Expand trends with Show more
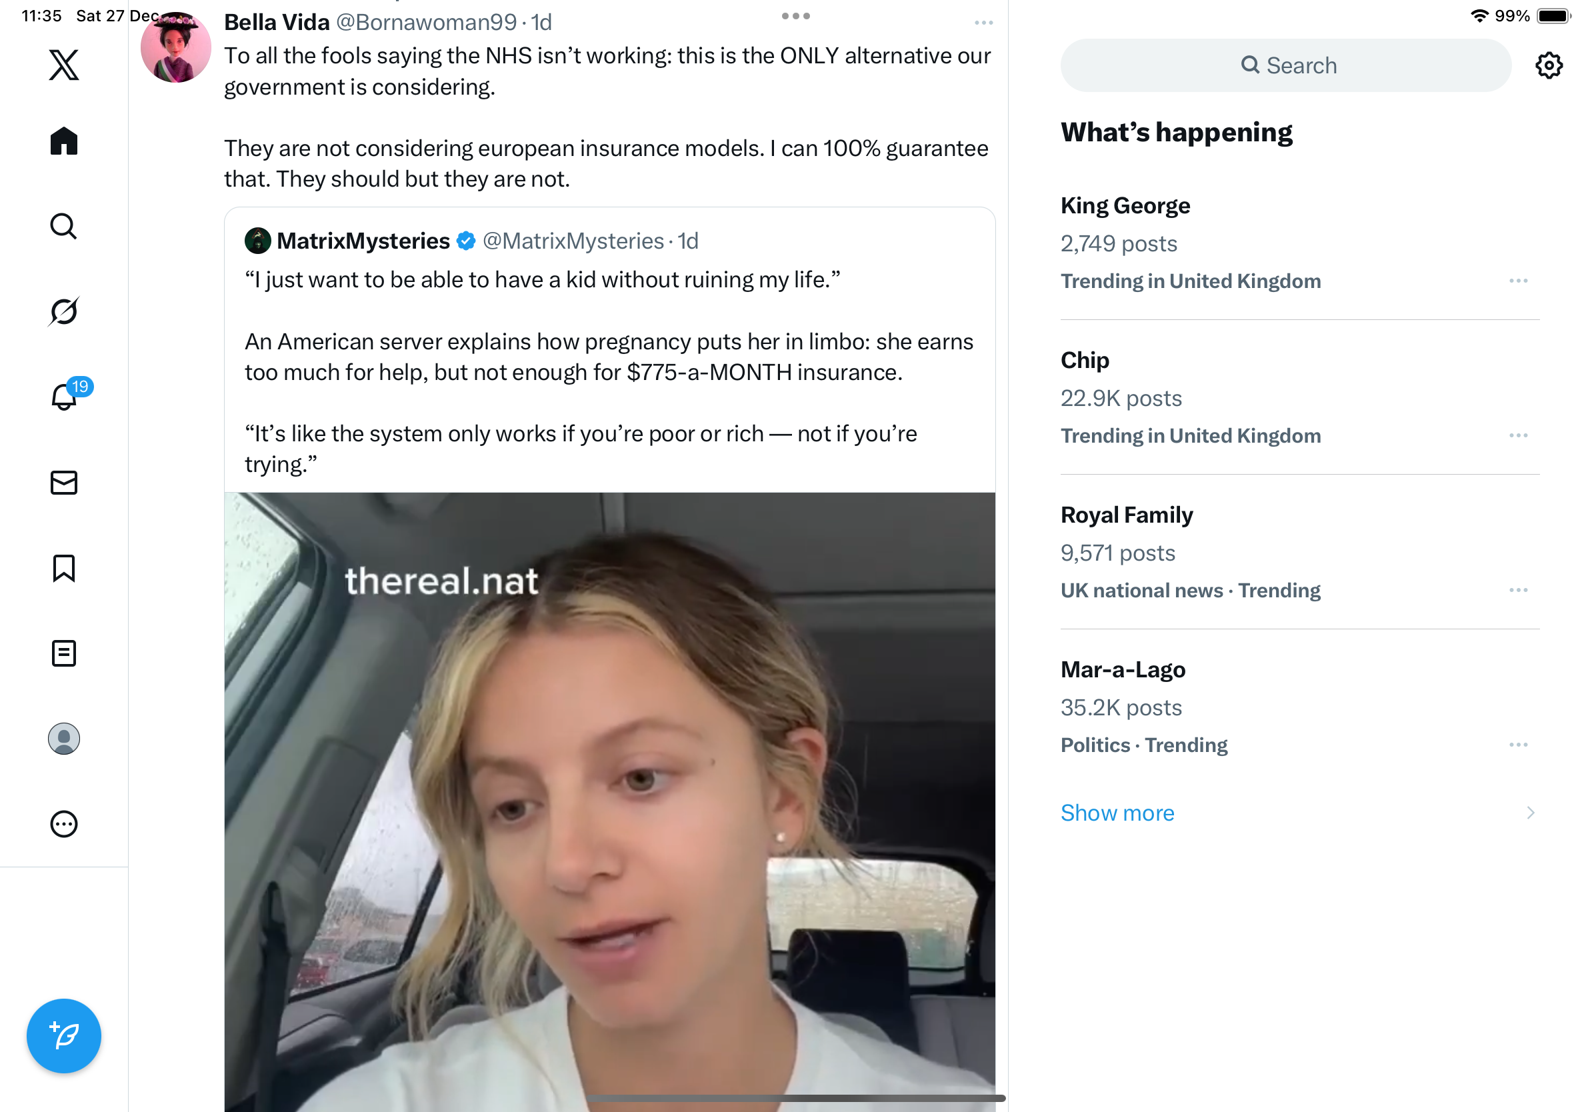Viewport: 1592px width, 1112px height. coord(1118,813)
